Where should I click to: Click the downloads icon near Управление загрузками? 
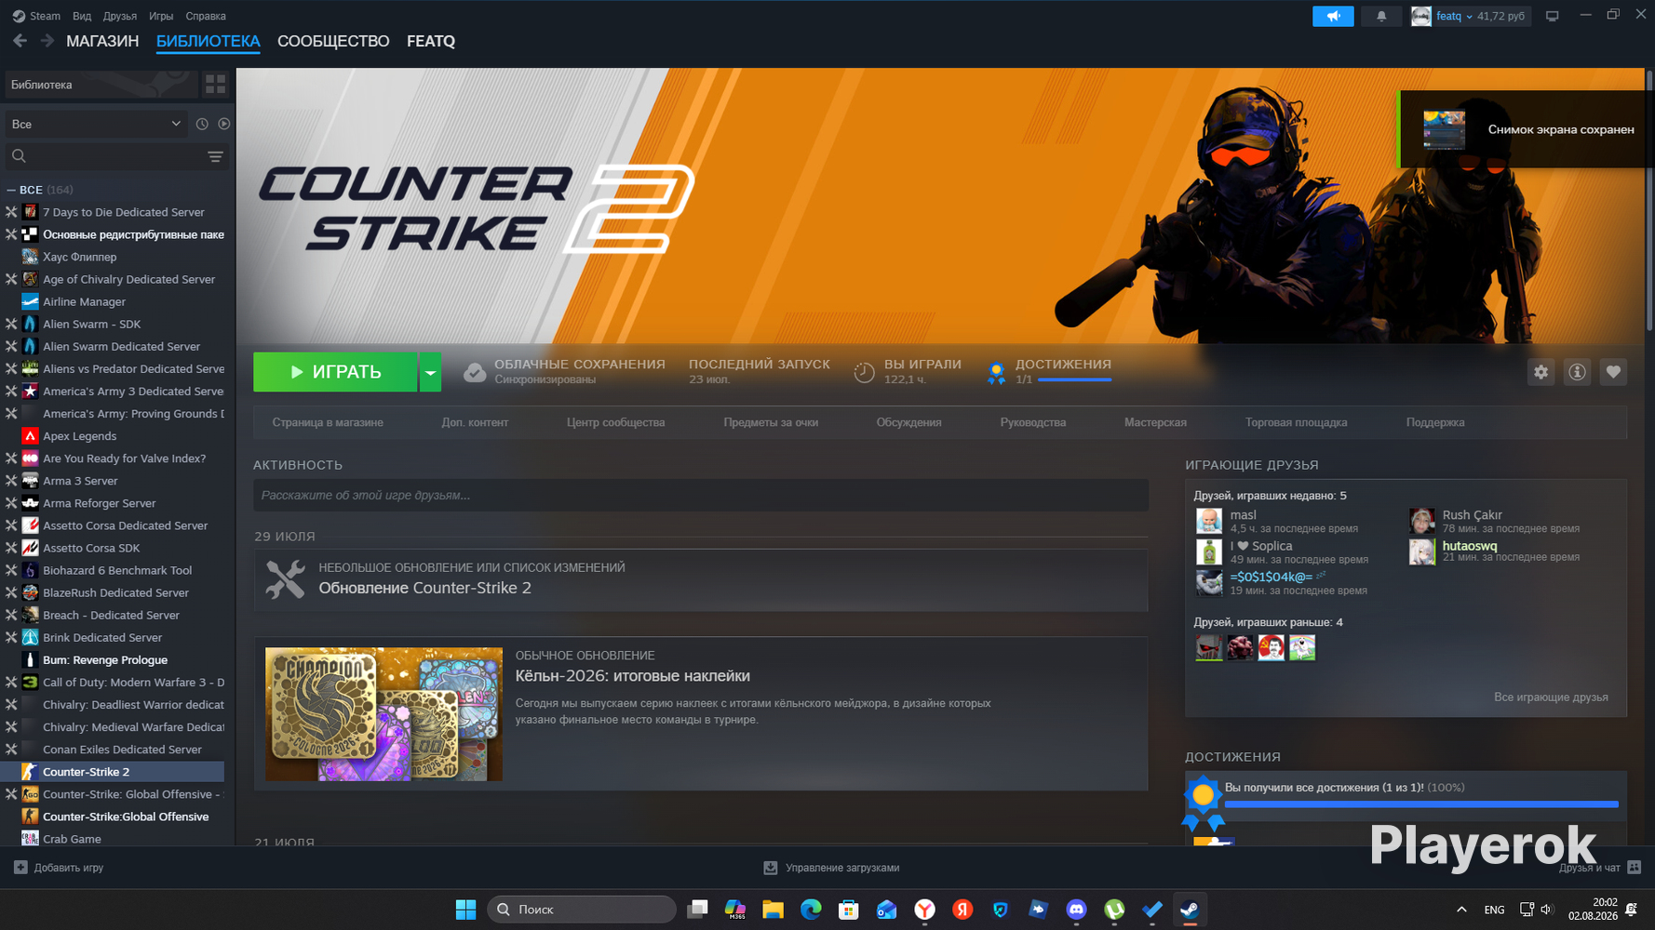771,868
